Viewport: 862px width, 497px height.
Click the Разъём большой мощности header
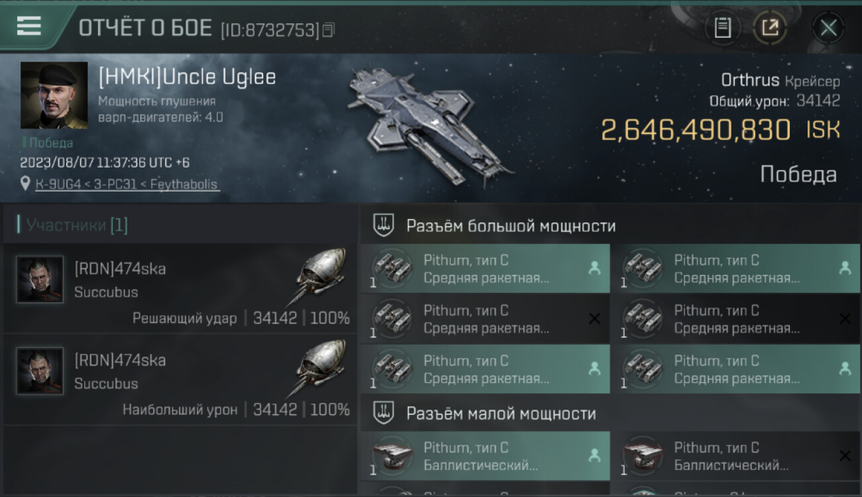click(511, 226)
